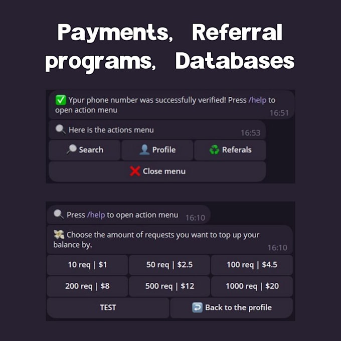Click the money emoji in top-up message
Viewport: 341px width, 341px height.
tap(59, 234)
